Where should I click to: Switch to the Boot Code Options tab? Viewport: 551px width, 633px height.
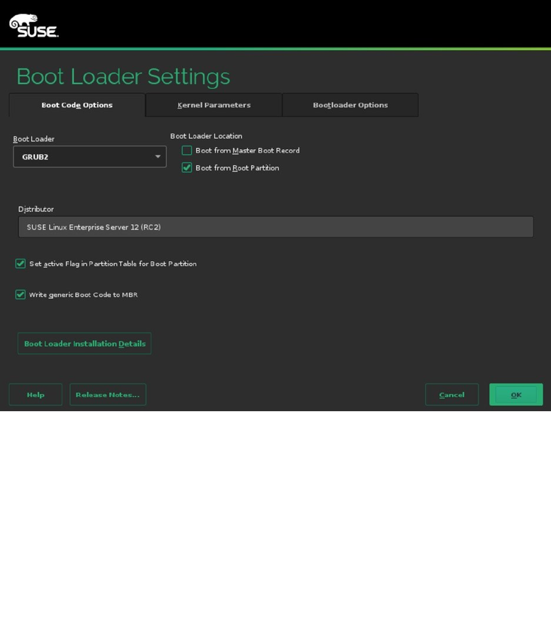(77, 105)
